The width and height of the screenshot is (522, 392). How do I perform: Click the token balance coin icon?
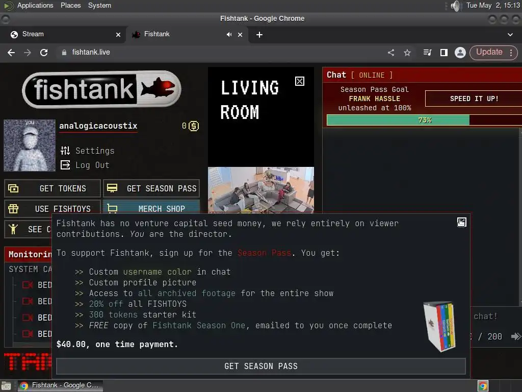tap(194, 126)
